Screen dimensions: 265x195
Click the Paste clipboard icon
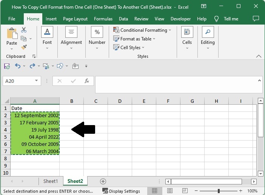[12, 33]
